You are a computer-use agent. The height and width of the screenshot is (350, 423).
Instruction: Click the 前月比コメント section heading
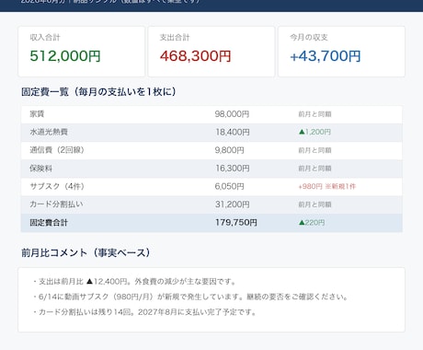[86, 252]
